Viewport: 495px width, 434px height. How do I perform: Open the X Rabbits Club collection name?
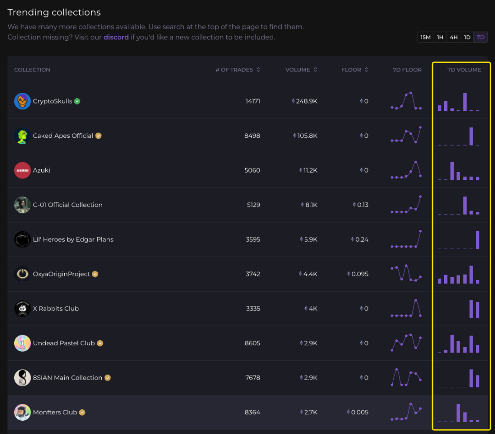coord(56,309)
